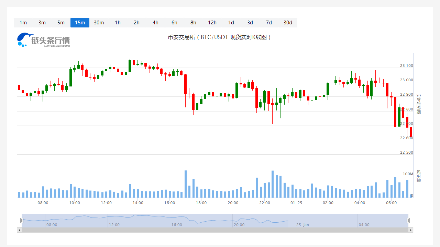The width and height of the screenshot is (440, 247).
Task: Click the horizontal scrollbar thumb grip
Action: 215,230
